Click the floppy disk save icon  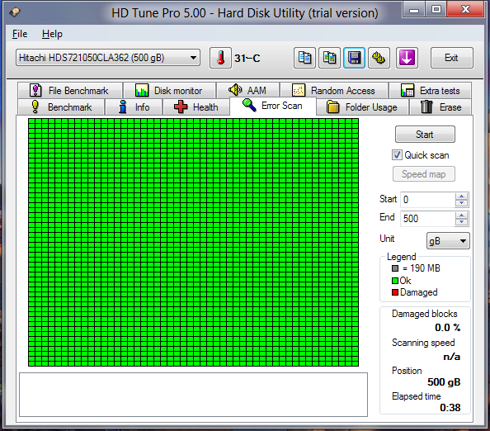pyautogui.click(x=354, y=58)
